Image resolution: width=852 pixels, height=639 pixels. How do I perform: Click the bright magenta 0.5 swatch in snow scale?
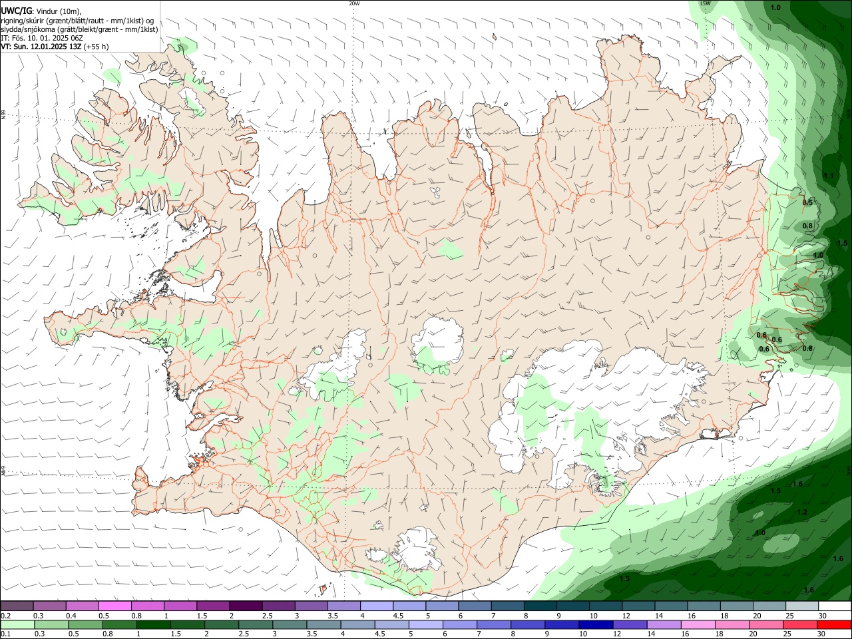[114, 606]
